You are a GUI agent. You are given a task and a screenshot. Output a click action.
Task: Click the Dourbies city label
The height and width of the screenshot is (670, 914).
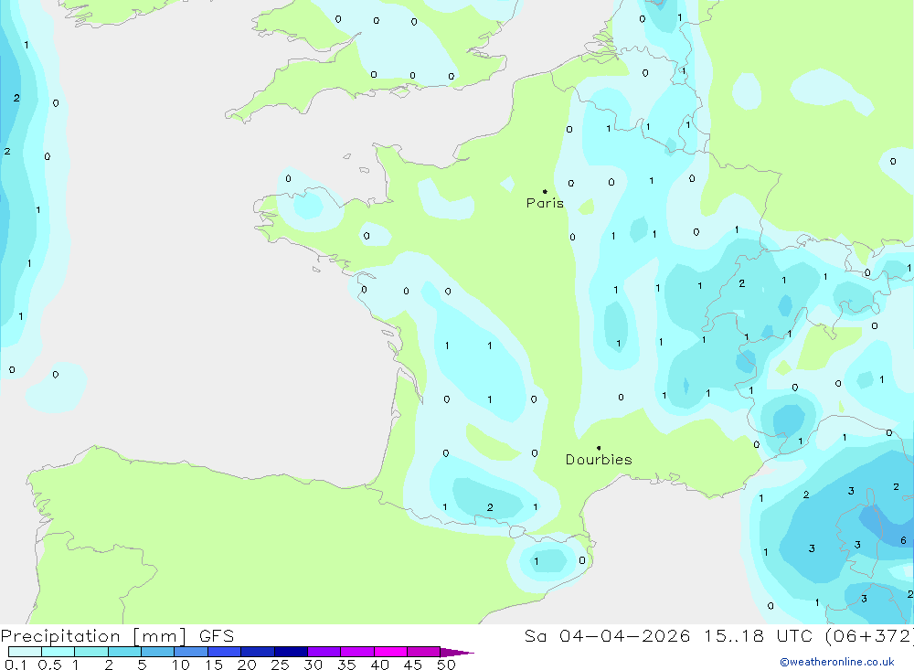pyautogui.click(x=599, y=460)
